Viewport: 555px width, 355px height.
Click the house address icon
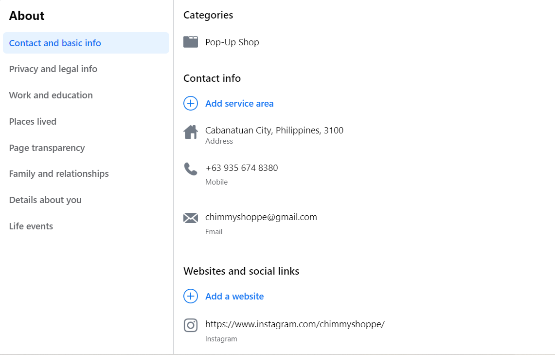(x=191, y=132)
